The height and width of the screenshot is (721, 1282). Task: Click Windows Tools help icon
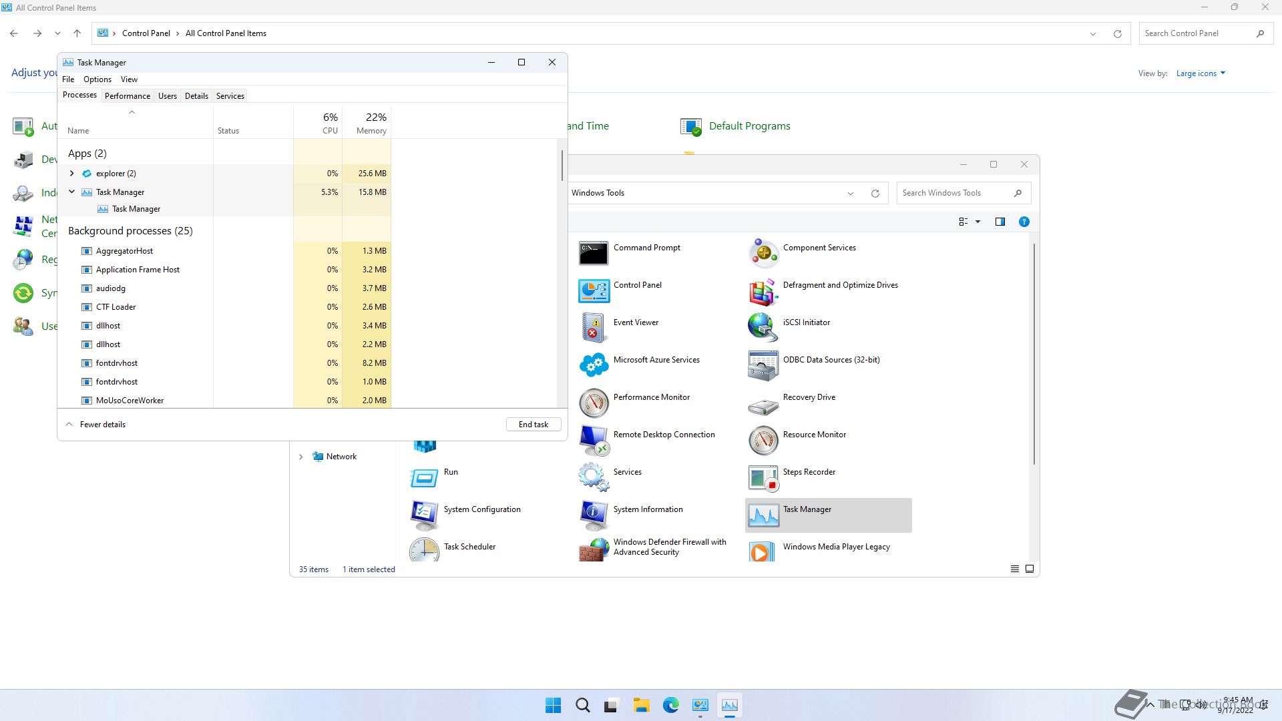(1024, 222)
